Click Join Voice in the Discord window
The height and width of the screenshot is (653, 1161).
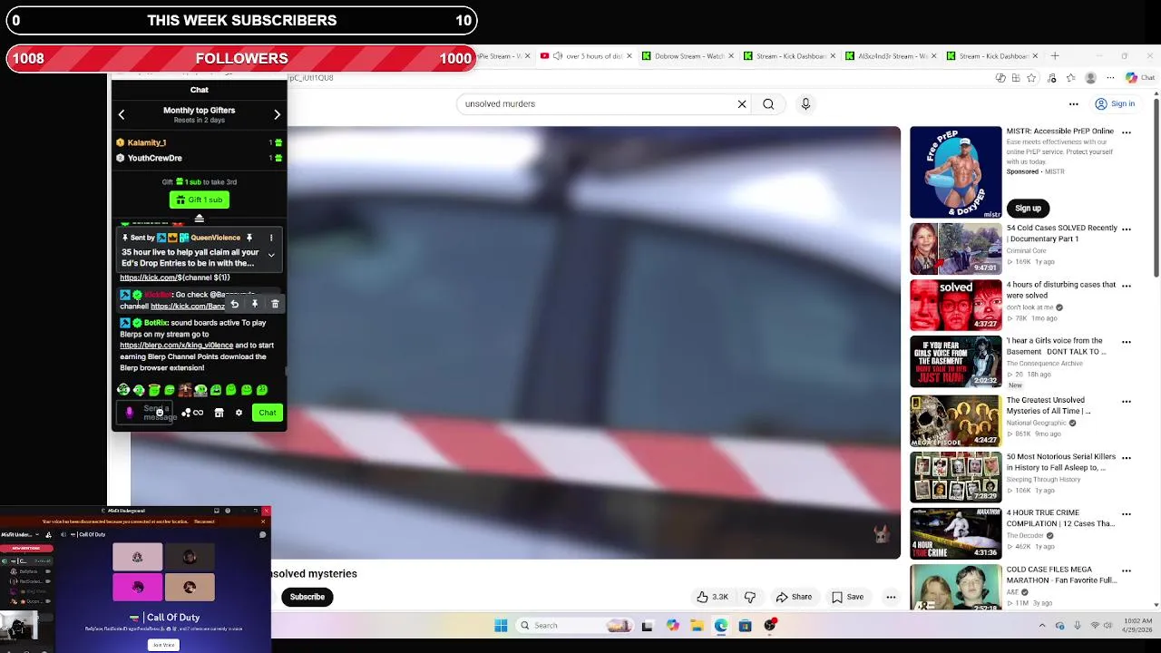[x=163, y=645]
